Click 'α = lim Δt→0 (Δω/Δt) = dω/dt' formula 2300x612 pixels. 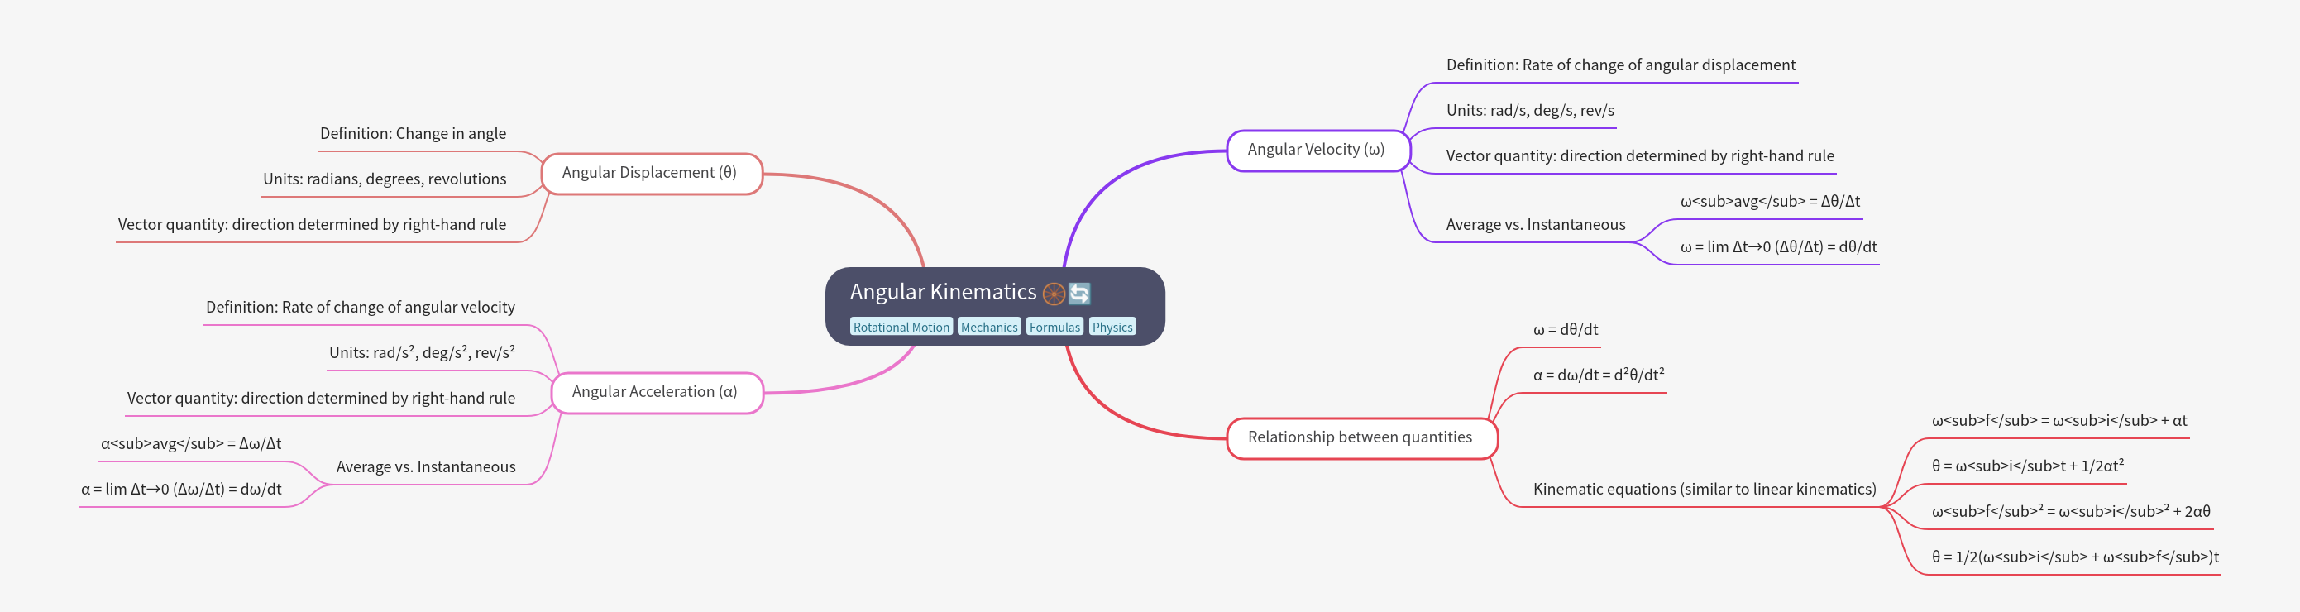point(181,490)
